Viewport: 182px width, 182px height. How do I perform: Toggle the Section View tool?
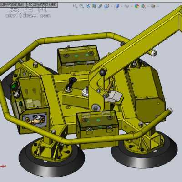coord(94,6)
